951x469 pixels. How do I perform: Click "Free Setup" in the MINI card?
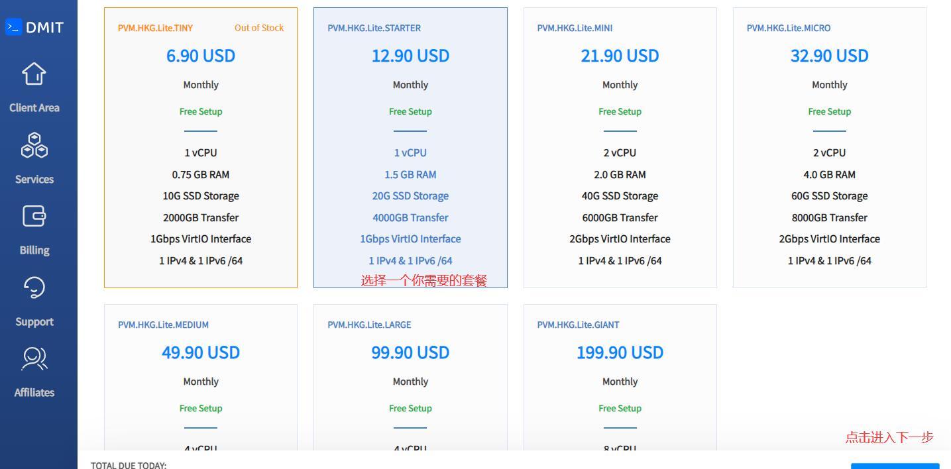[x=620, y=111]
